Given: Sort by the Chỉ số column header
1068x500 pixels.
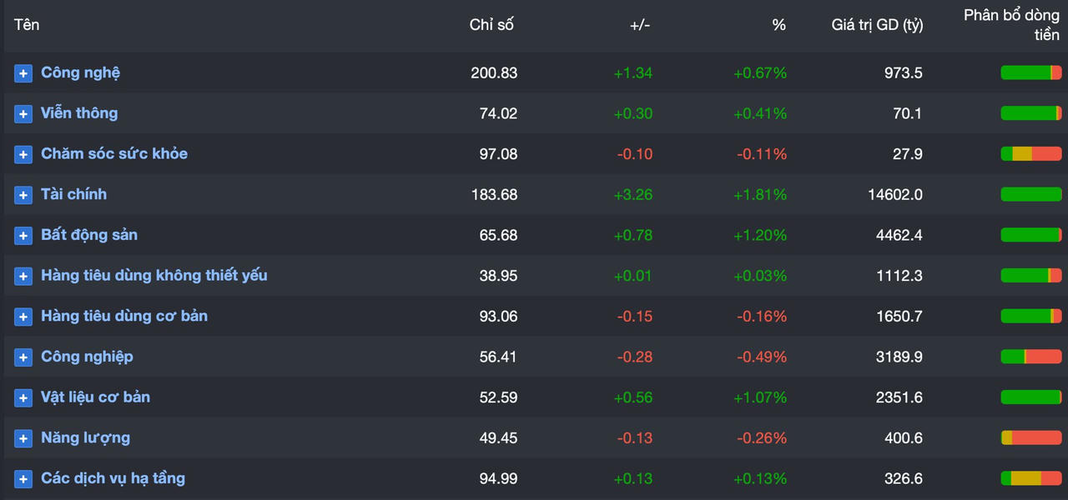Looking at the screenshot, I should pyautogui.click(x=491, y=25).
